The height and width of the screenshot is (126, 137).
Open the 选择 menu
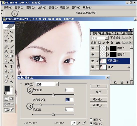[42, 7]
